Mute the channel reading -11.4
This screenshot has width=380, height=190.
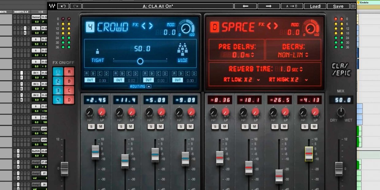[131, 127]
